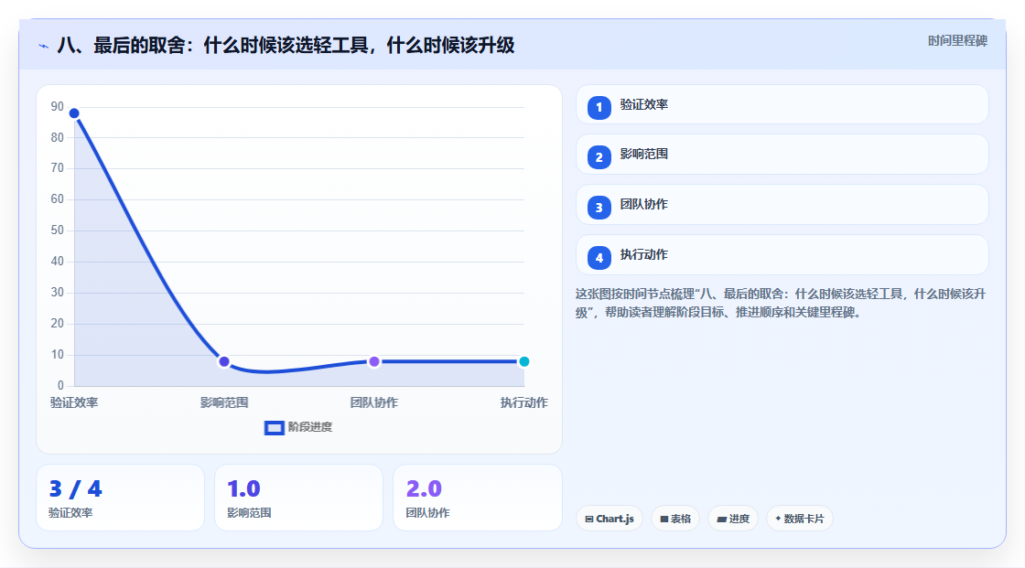The width and height of the screenshot is (1025, 568).
Task: Select the Chart.js tag
Action: (x=610, y=519)
